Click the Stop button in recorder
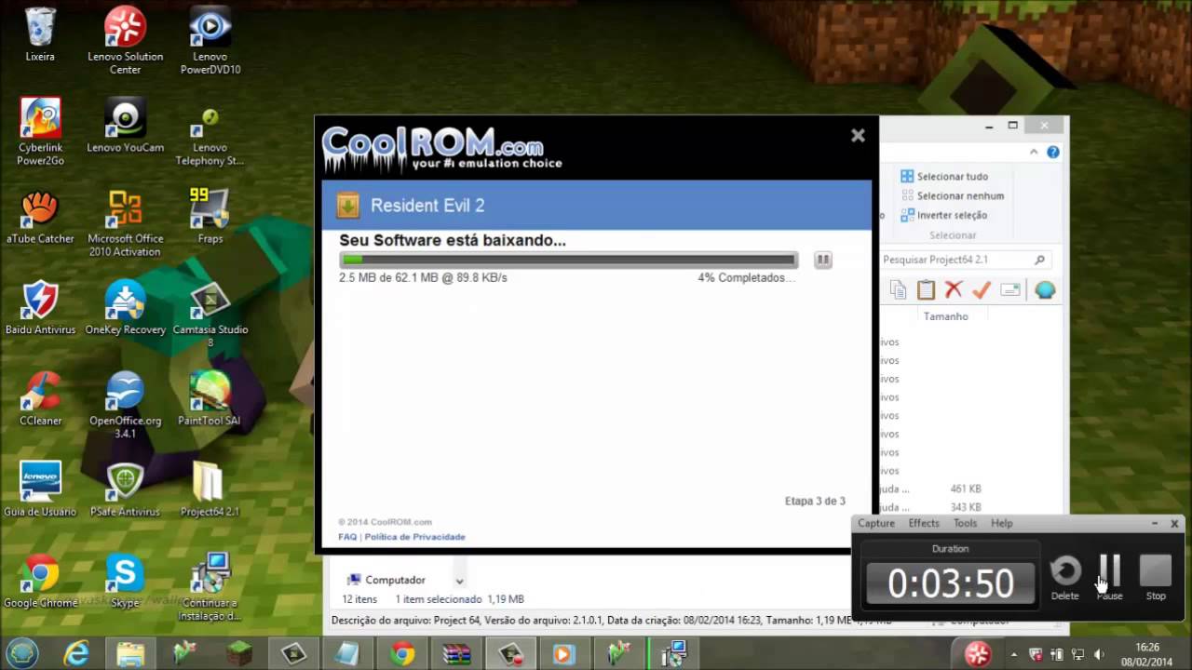The height and width of the screenshot is (670, 1192). 1156,578
